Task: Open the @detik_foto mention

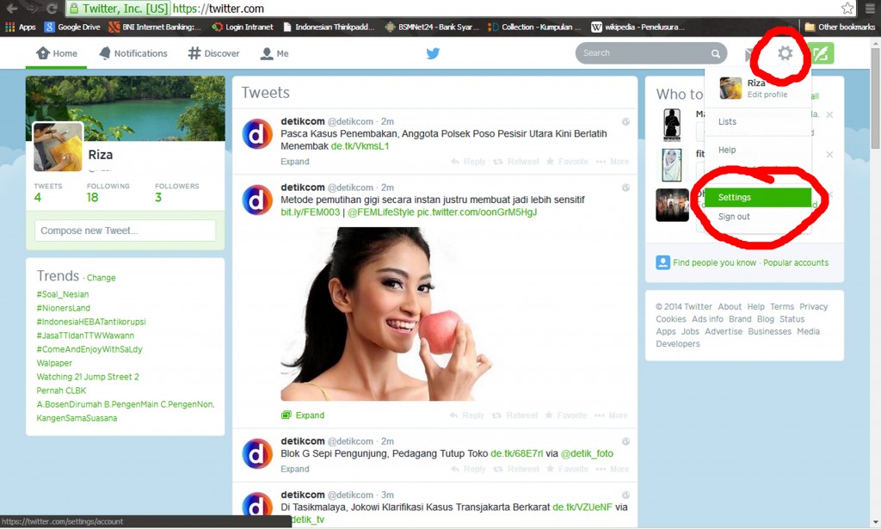Action: (x=587, y=454)
